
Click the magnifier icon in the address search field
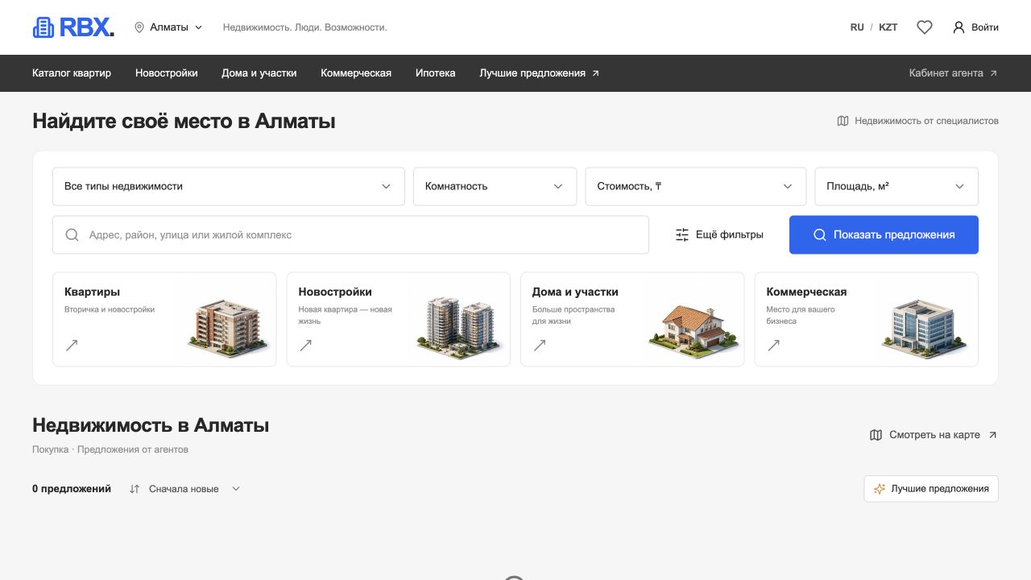(72, 235)
